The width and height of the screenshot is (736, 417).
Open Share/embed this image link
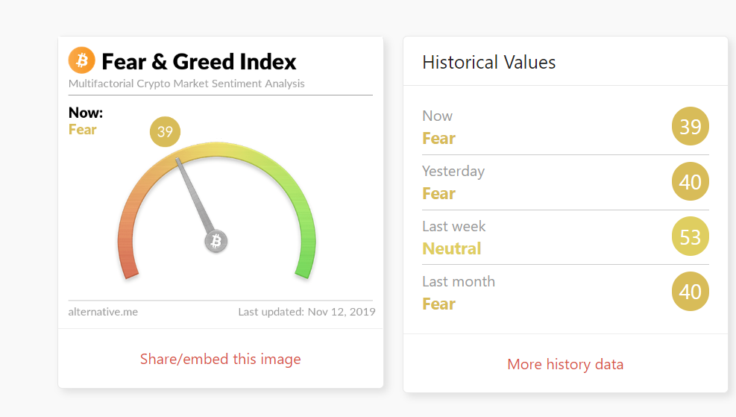[x=220, y=360]
